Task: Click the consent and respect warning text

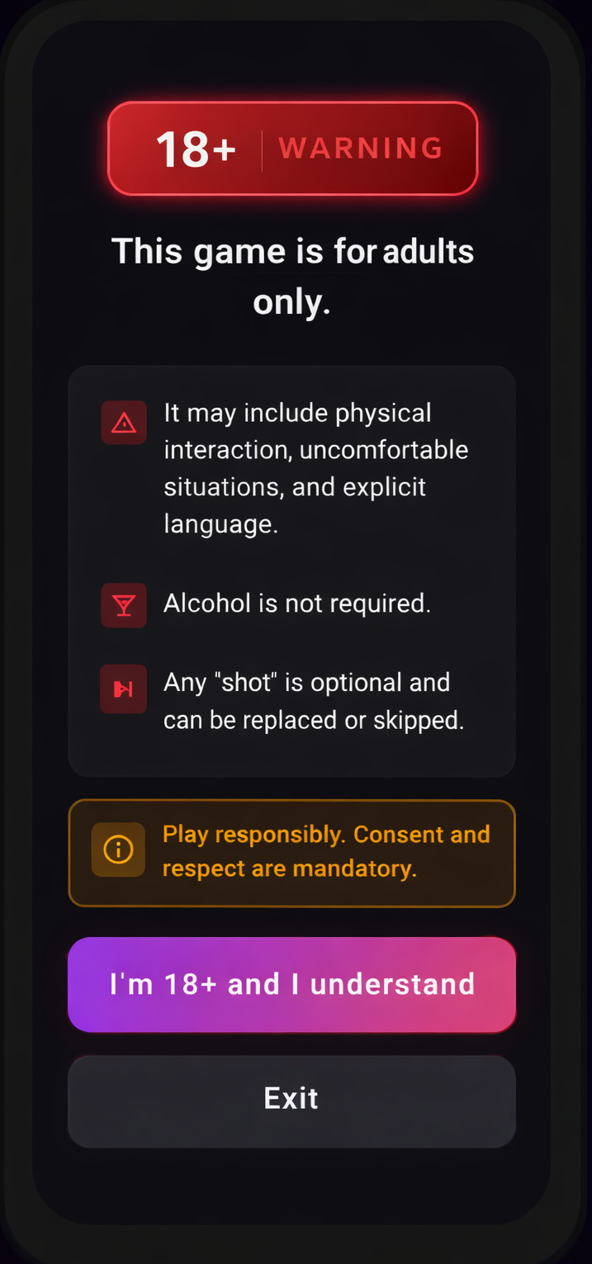Action: coord(326,851)
